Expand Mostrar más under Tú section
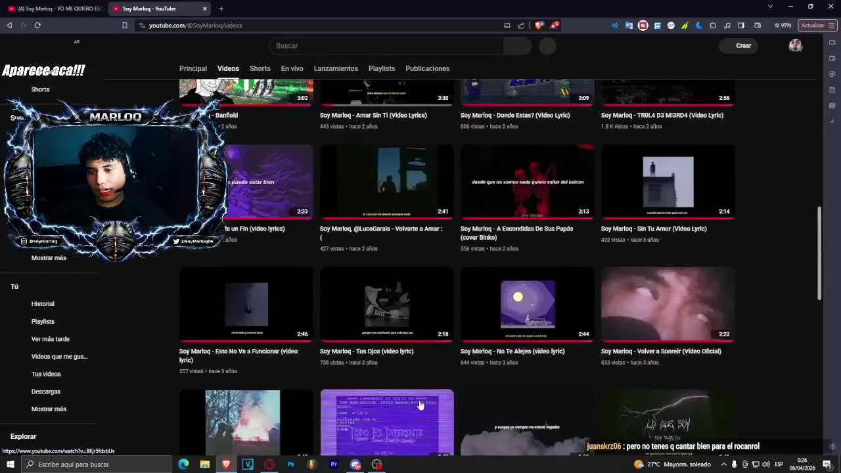The height and width of the screenshot is (473, 841). (49, 409)
